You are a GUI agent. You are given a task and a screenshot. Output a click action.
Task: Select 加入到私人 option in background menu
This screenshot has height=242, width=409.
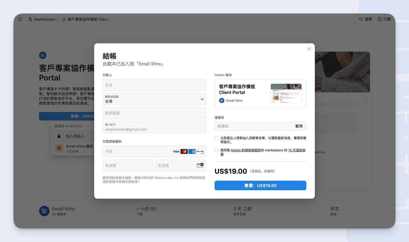(x=73, y=136)
